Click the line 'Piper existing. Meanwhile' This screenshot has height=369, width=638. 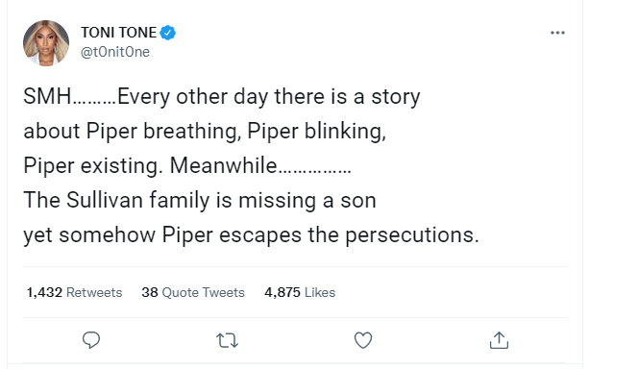[187, 166]
